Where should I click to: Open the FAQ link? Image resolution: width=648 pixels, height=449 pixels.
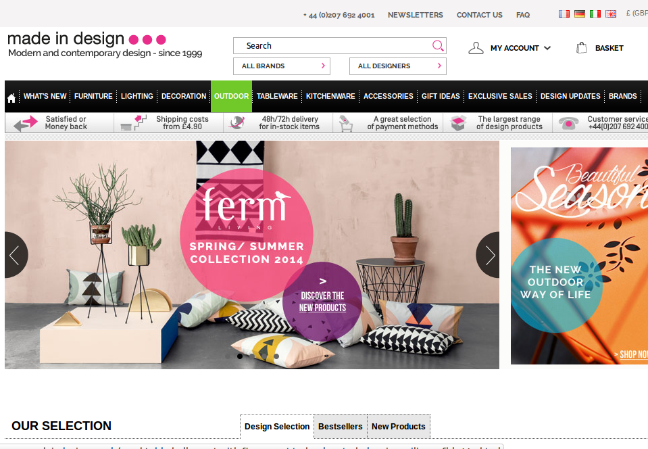pos(523,15)
